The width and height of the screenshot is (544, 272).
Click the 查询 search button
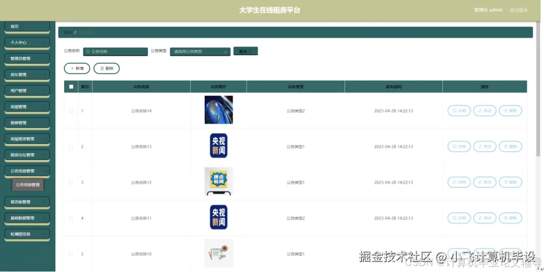tap(246, 51)
